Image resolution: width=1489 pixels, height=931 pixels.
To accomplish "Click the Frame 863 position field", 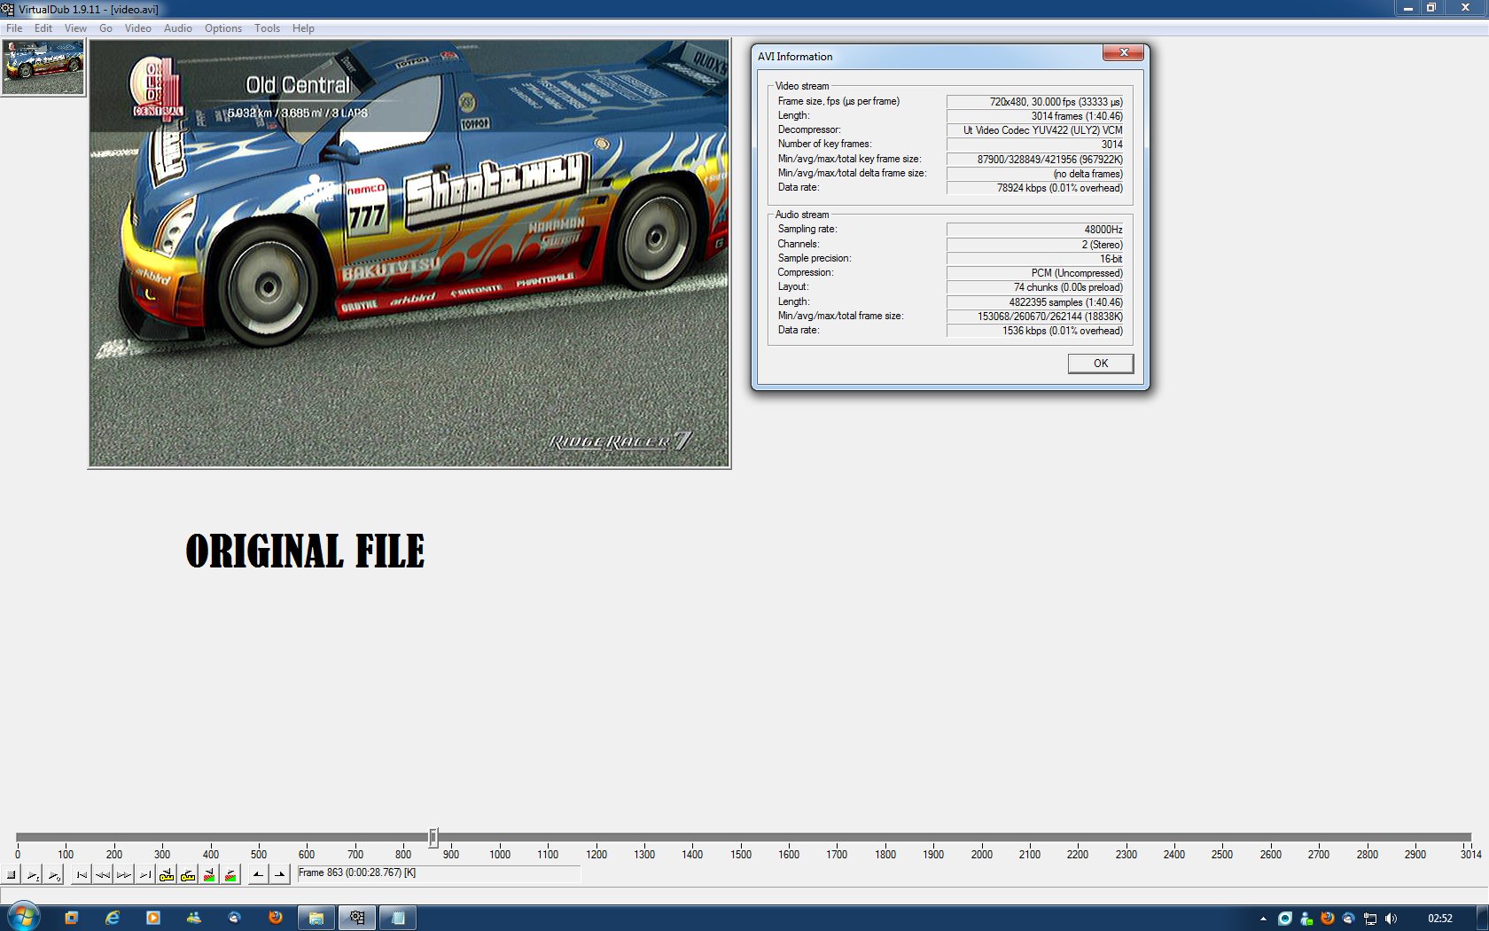I will [x=439, y=873].
